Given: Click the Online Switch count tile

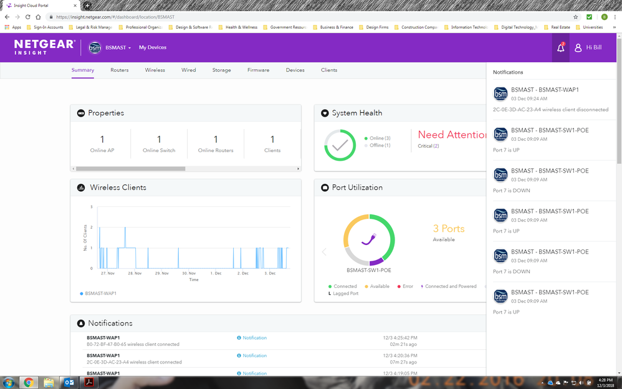Looking at the screenshot, I should point(159,145).
